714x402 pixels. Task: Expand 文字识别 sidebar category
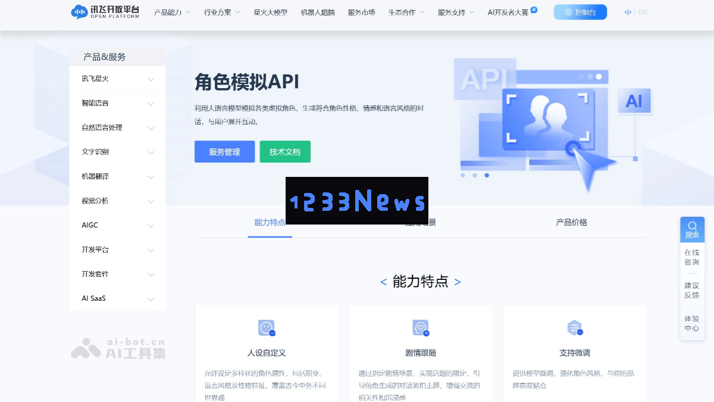[117, 152]
